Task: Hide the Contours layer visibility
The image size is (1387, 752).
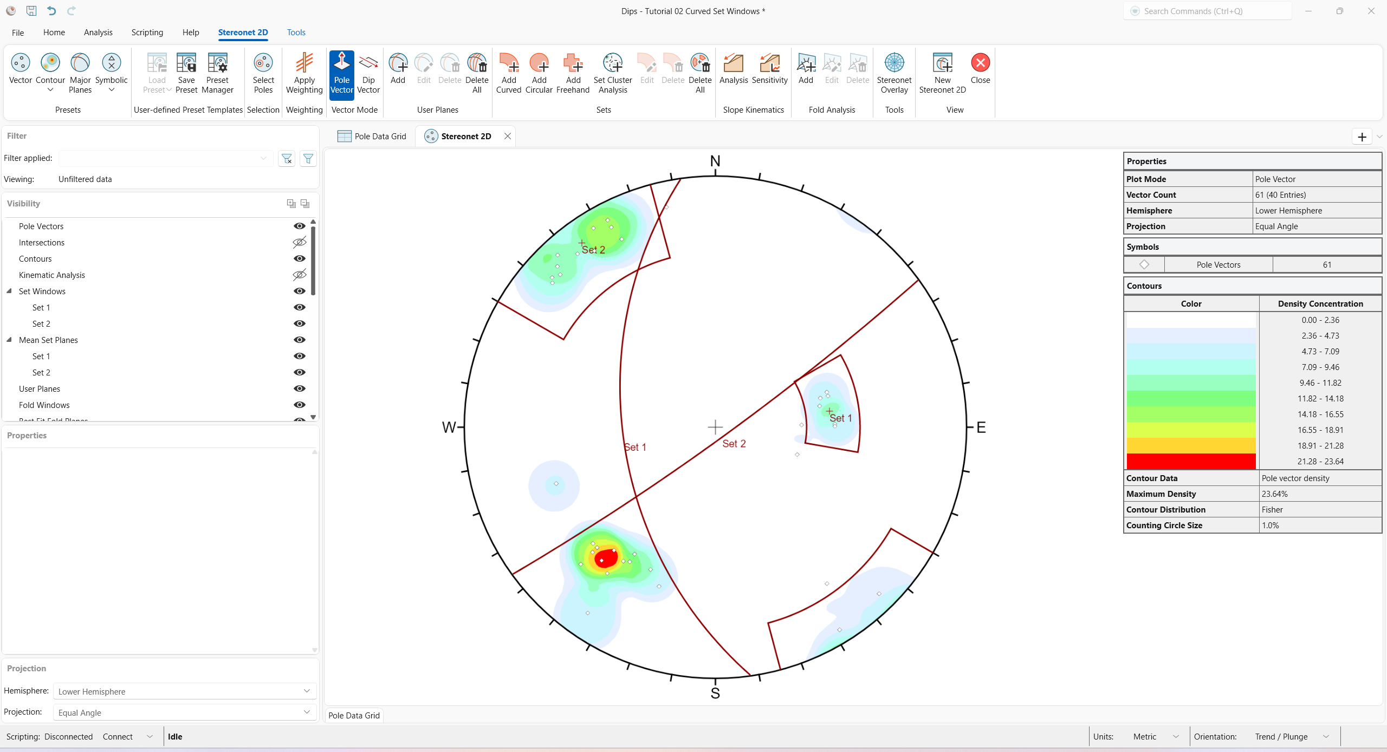Action: tap(300, 258)
